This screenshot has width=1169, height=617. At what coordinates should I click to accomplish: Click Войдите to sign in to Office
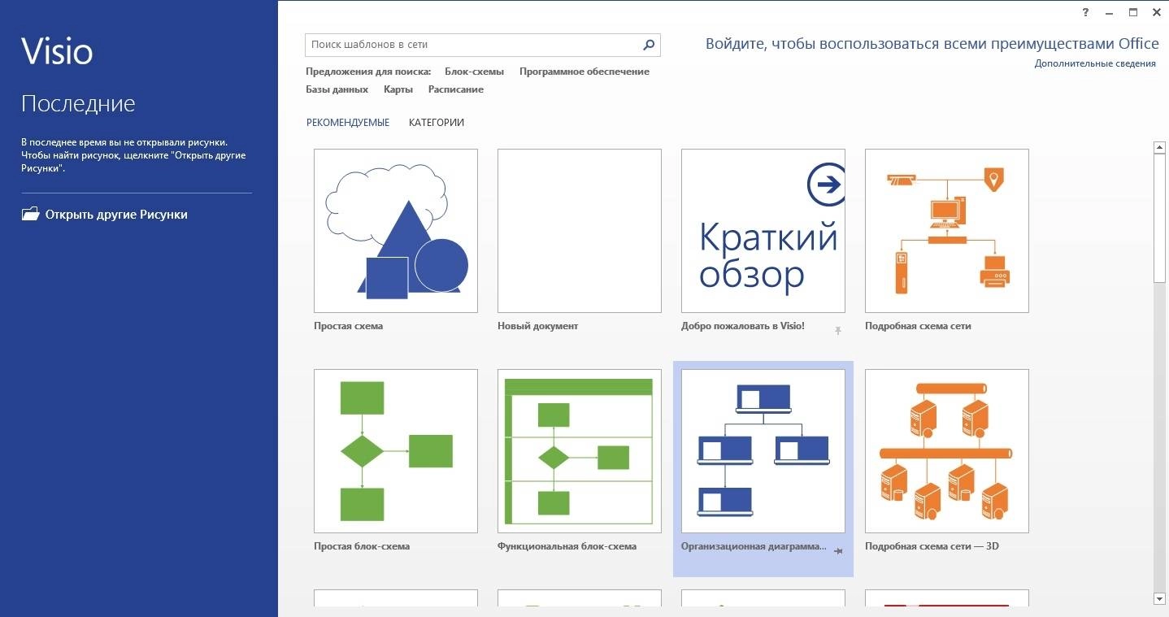[x=932, y=44]
